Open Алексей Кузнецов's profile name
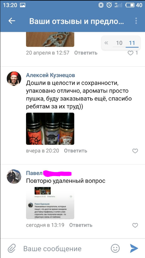This screenshot has width=145, height=258. coord(51,75)
